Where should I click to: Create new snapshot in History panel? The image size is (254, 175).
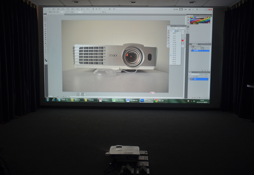pos(205,71)
